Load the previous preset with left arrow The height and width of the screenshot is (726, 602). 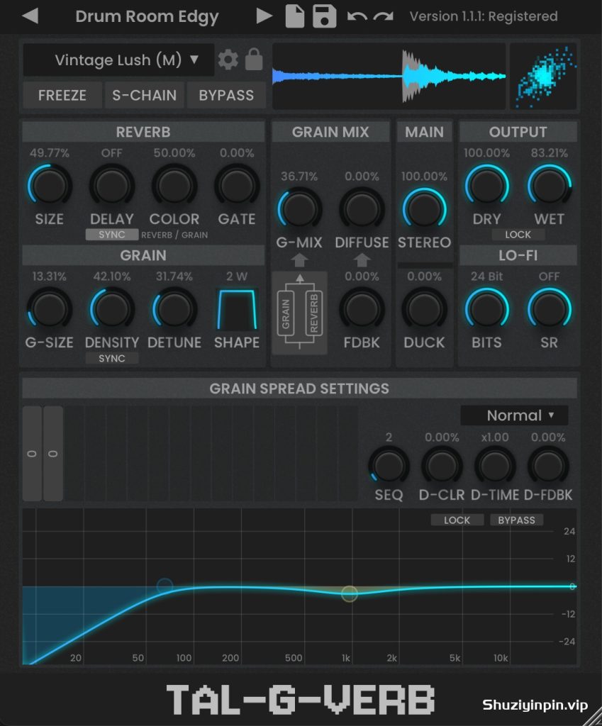(30, 16)
